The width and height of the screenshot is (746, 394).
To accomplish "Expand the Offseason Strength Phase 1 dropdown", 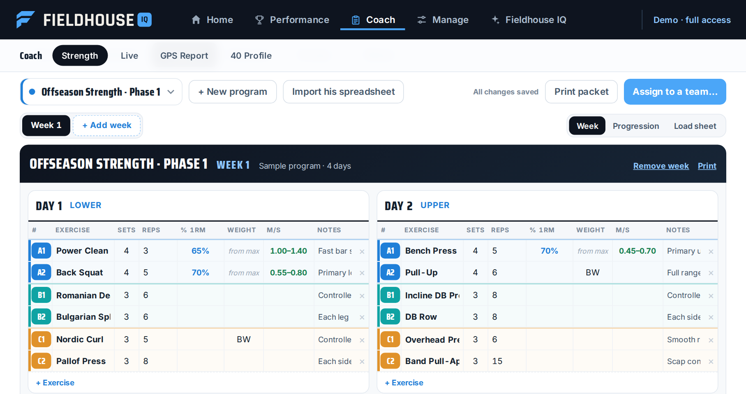I will [101, 92].
